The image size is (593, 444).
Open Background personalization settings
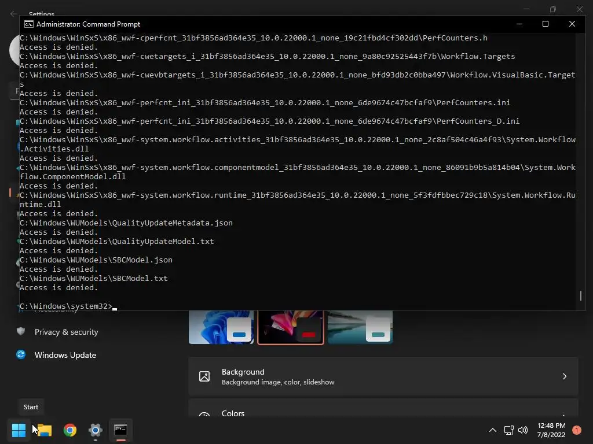pos(383,376)
